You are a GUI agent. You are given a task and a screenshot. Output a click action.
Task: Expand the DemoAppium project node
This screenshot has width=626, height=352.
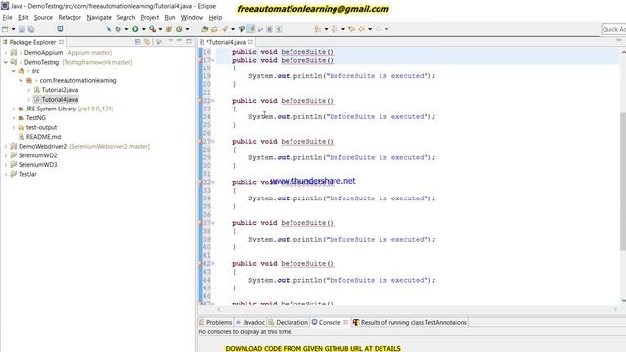tap(6, 52)
